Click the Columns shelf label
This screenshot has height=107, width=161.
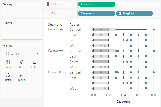pyautogui.click(x=57, y=4)
